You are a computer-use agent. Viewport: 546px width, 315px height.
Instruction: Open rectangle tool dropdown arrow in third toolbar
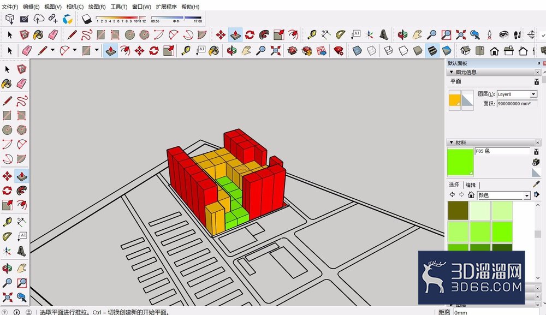(97, 50)
